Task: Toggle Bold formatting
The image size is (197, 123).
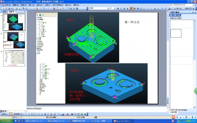Action: click(118, 9)
